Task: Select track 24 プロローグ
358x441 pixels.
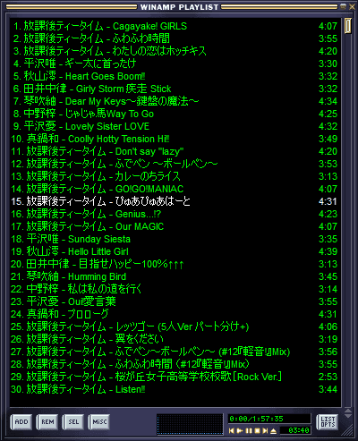Action: coord(175,314)
